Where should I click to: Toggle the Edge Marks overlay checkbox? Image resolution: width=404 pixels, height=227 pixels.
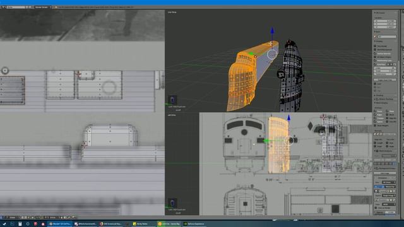[387, 118]
